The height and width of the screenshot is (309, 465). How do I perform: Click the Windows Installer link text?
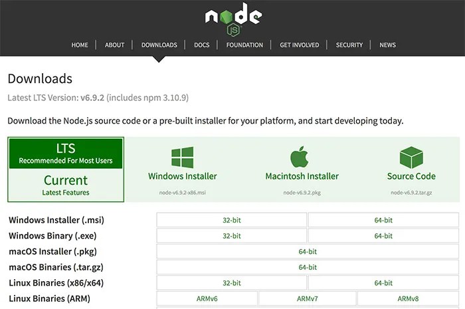pyautogui.click(x=183, y=176)
